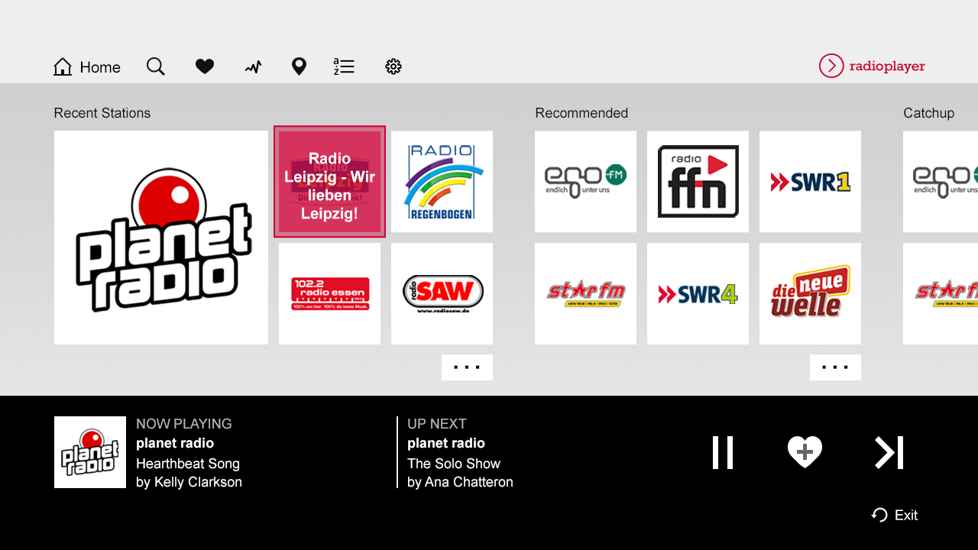Select the star fm tile under Recommended
The height and width of the screenshot is (550, 978).
click(x=585, y=294)
